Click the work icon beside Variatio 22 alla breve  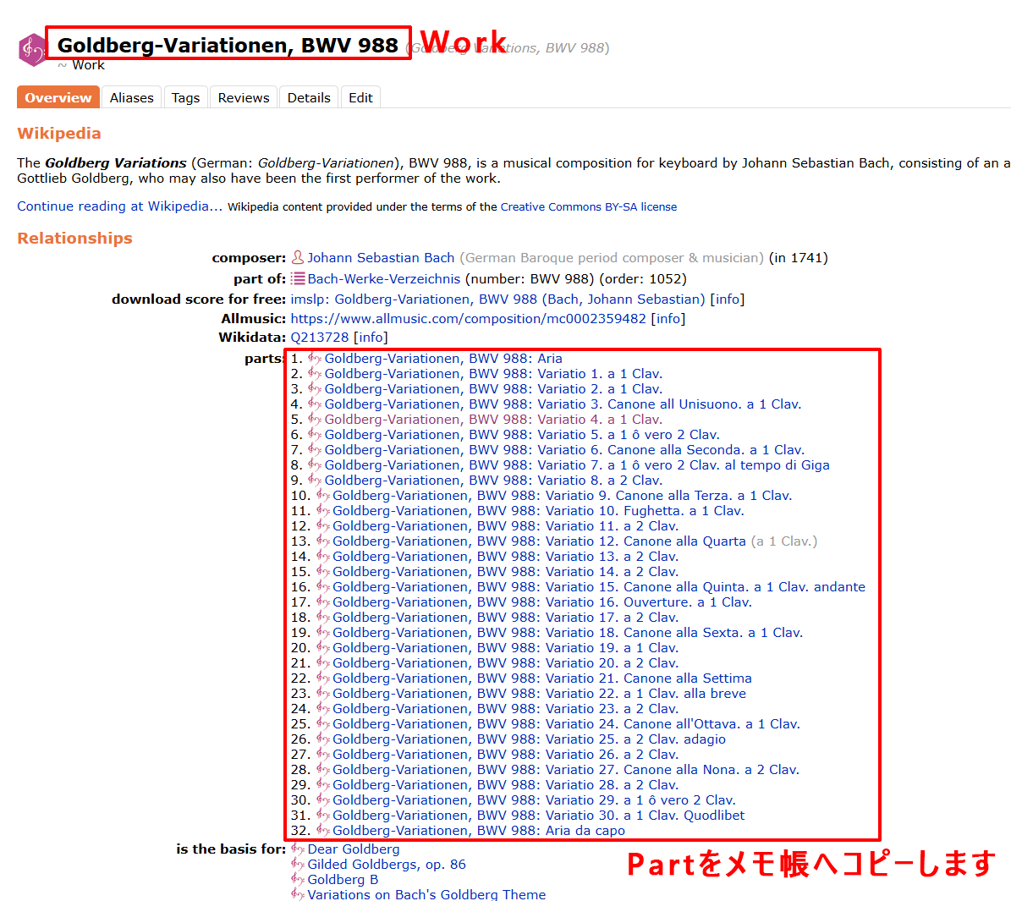(323, 694)
